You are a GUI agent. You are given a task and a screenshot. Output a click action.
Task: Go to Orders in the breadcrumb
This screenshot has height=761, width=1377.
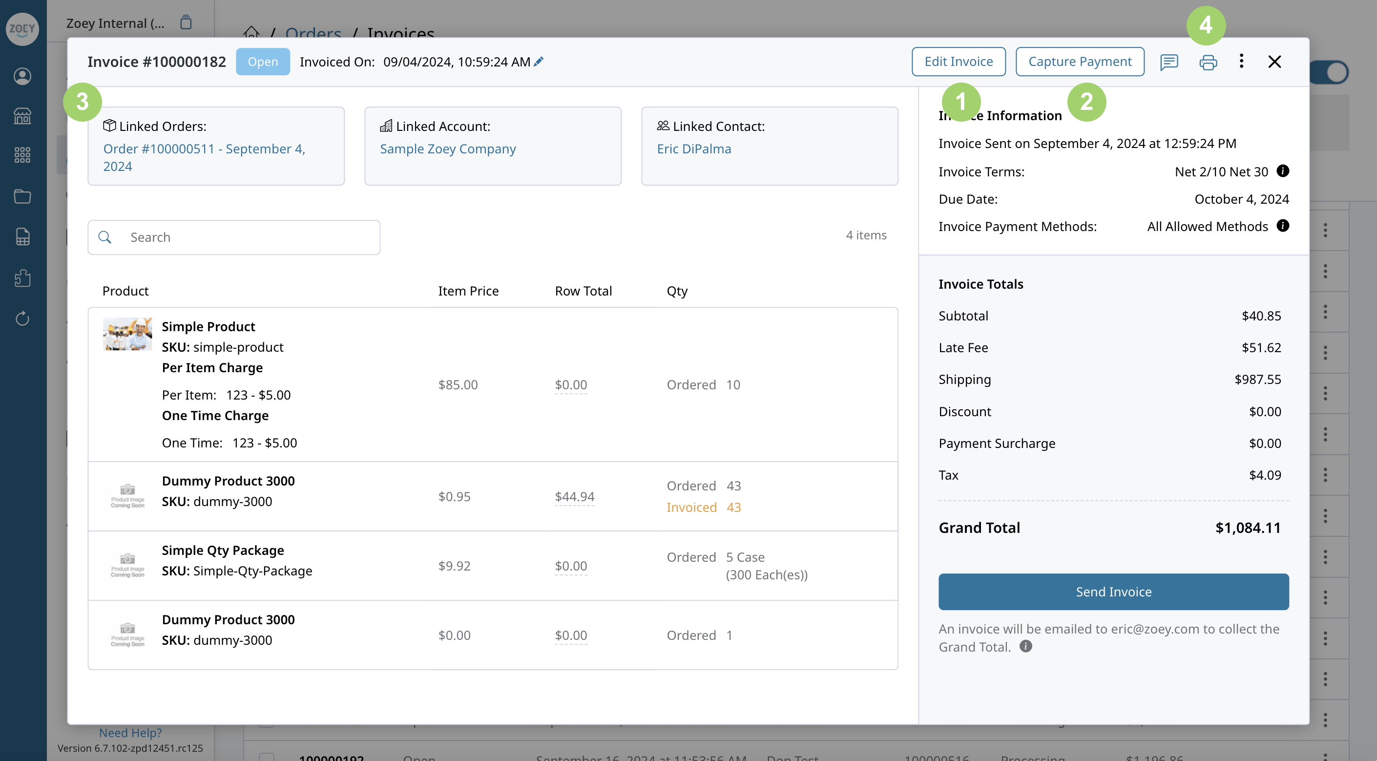tap(313, 33)
